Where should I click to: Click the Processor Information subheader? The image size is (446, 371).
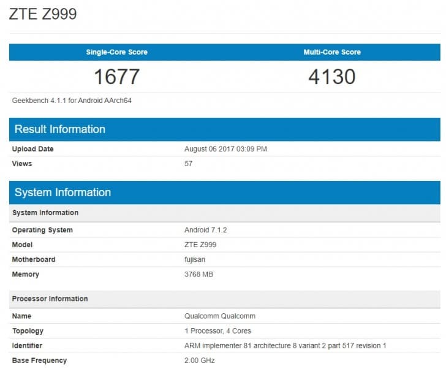point(225,299)
